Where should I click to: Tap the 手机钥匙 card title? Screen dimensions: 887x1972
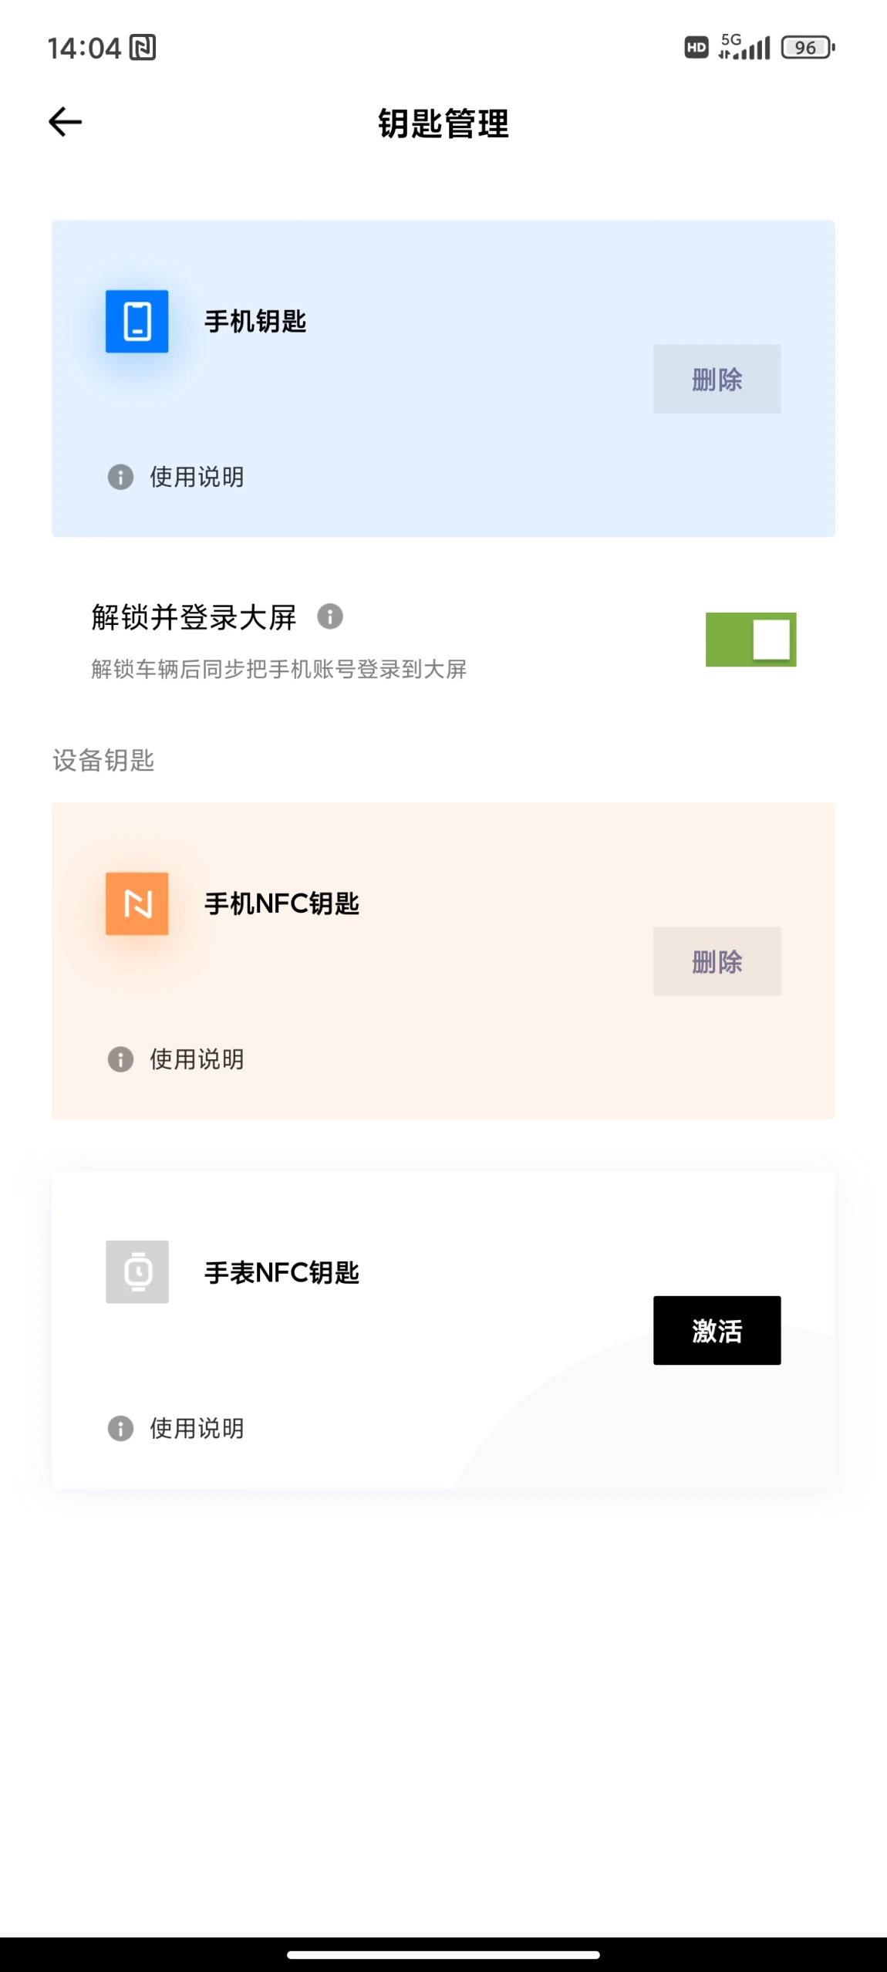coord(255,321)
